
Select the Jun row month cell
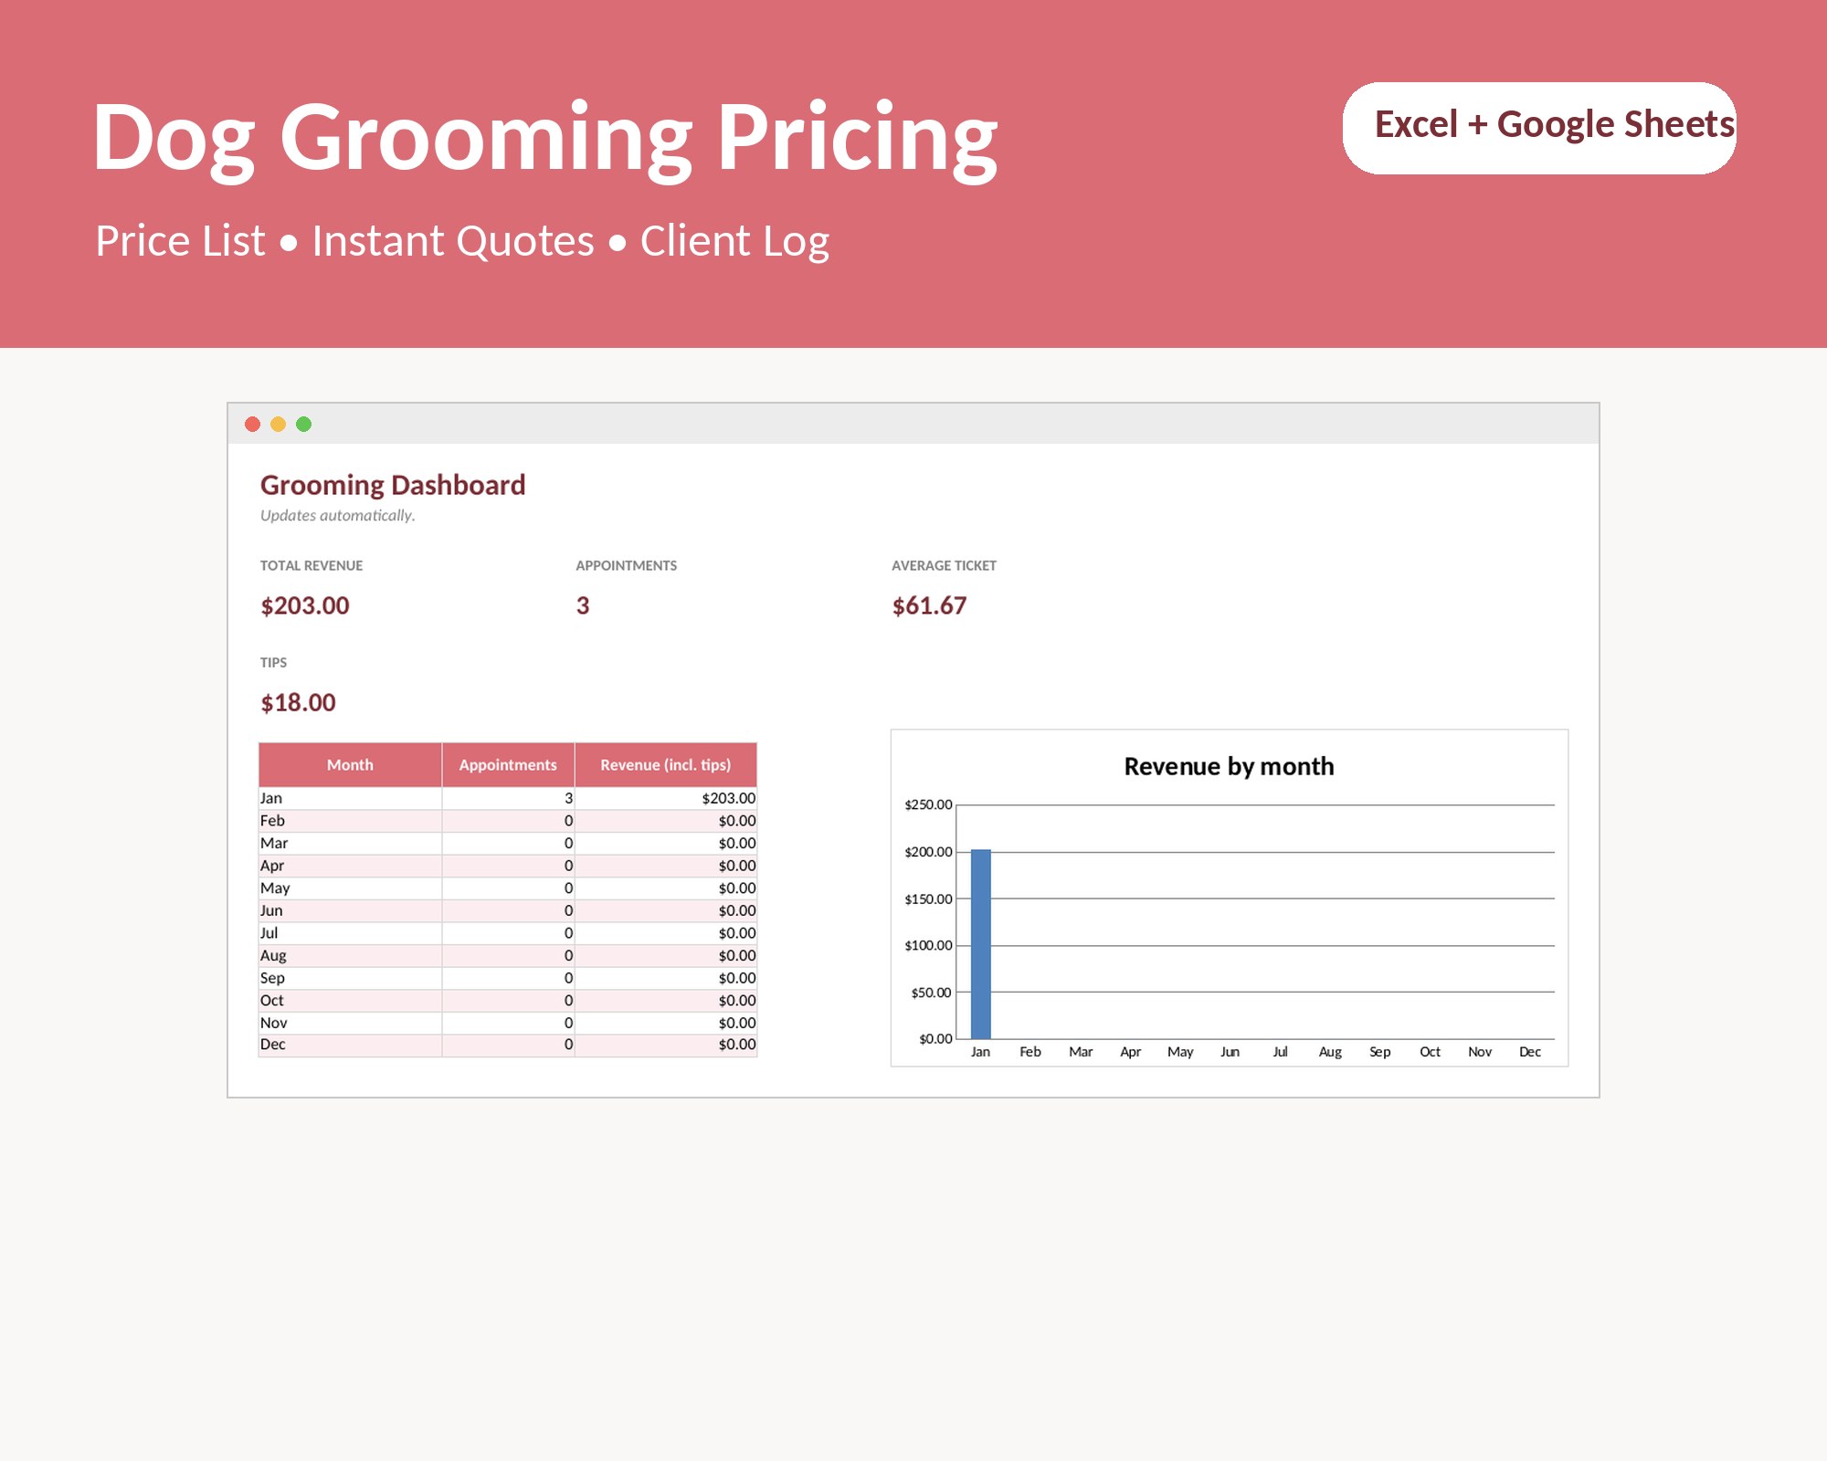(x=351, y=910)
